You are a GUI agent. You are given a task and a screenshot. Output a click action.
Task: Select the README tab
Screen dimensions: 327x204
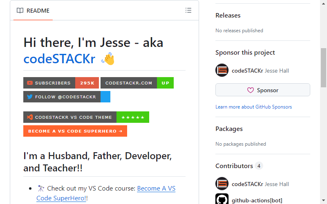coord(33,11)
